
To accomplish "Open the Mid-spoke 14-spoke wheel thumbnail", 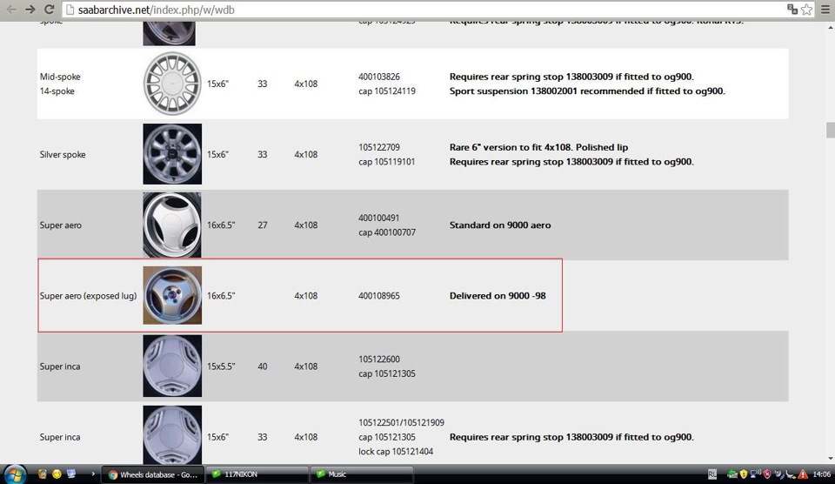I will click(172, 84).
